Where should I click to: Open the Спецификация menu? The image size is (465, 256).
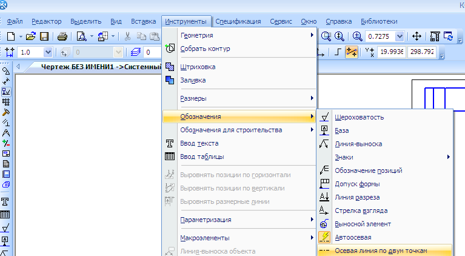point(238,21)
